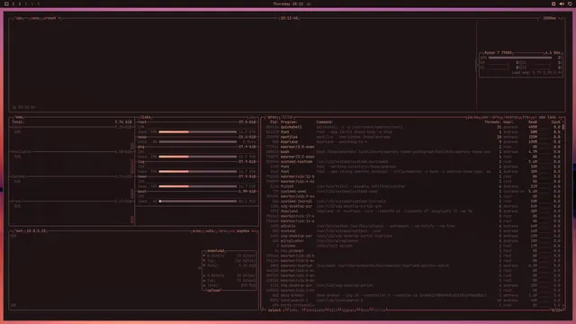Image resolution: width=576 pixels, height=324 pixels.
Task: Decrease the 2000ms update interval
Action: [541, 18]
